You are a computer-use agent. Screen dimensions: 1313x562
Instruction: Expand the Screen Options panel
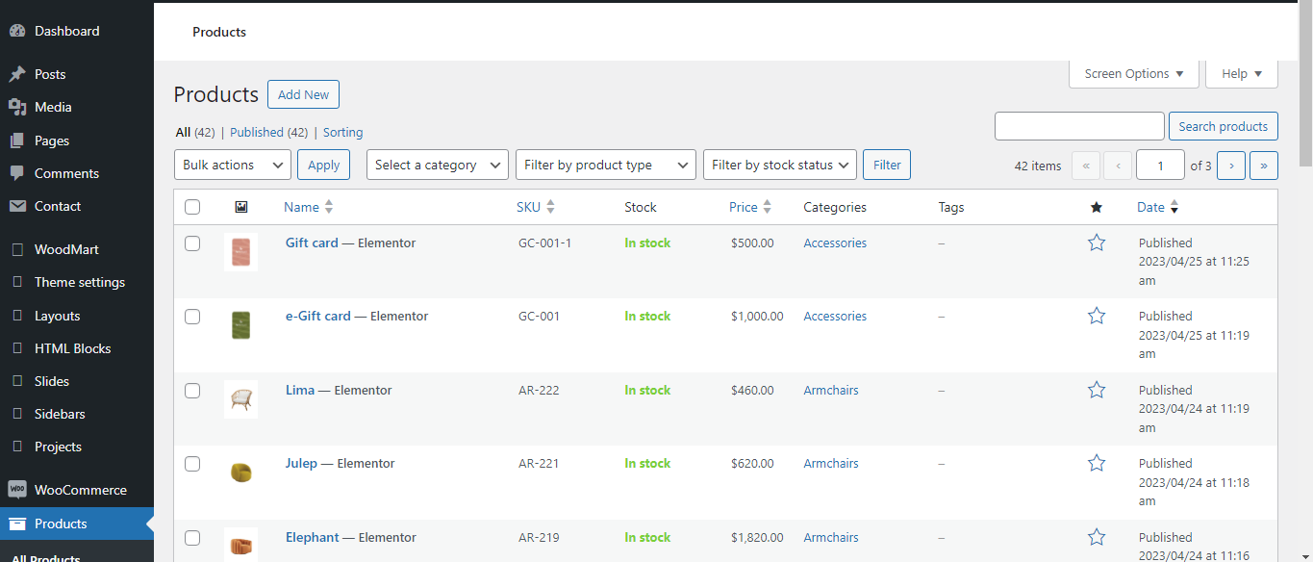tap(1133, 73)
